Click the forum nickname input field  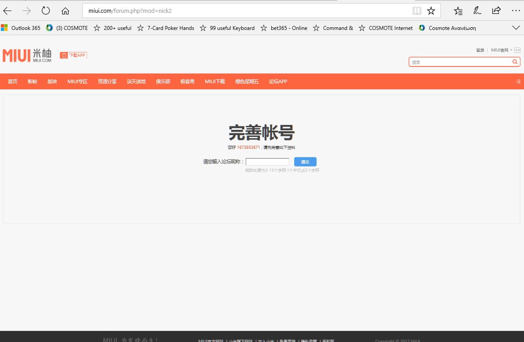click(x=267, y=162)
